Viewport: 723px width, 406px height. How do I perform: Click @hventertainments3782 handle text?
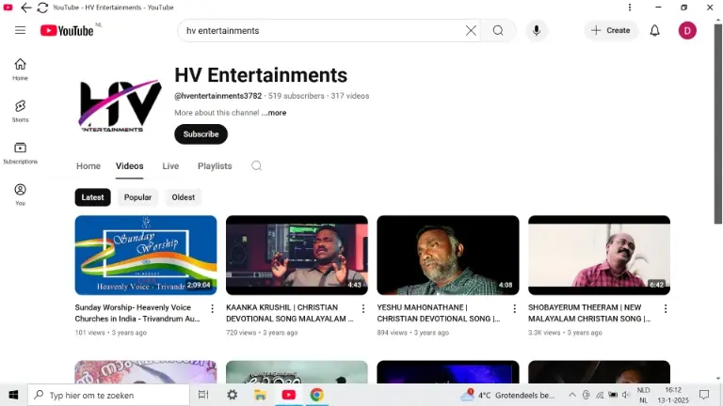tap(217, 96)
